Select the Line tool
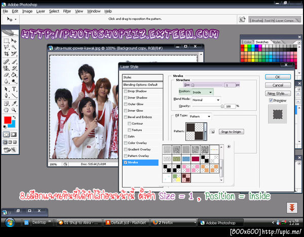This screenshot has height=237, width=304. pos(14,96)
